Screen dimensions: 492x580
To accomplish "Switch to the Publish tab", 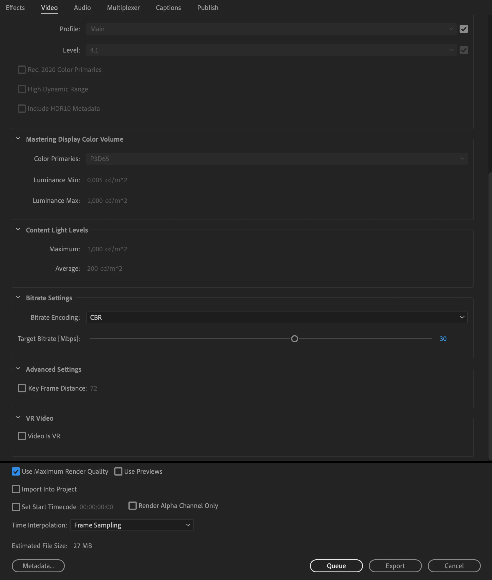I will (x=208, y=8).
